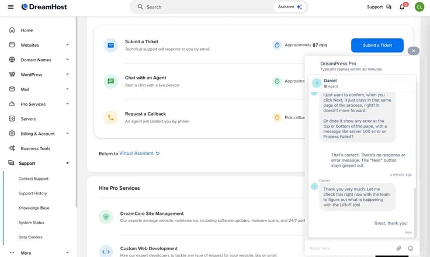Click the search magnifier icon
This screenshot has height=257, width=430.
click(x=140, y=7)
